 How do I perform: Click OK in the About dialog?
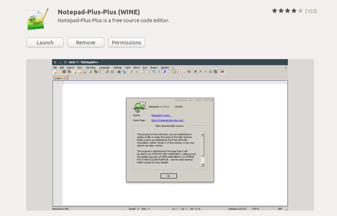point(168,176)
